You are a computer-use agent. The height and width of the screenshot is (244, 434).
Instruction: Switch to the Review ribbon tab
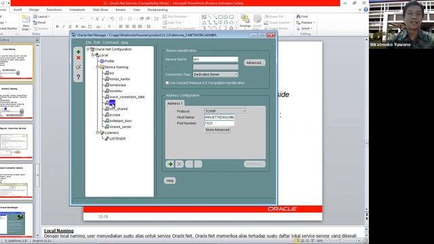pyautogui.click(x=121, y=9)
